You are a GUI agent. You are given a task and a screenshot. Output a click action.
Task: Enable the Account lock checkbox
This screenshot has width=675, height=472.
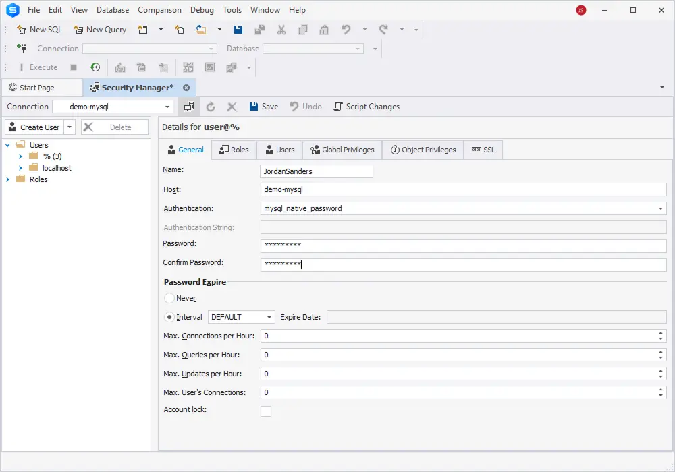tap(266, 411)
